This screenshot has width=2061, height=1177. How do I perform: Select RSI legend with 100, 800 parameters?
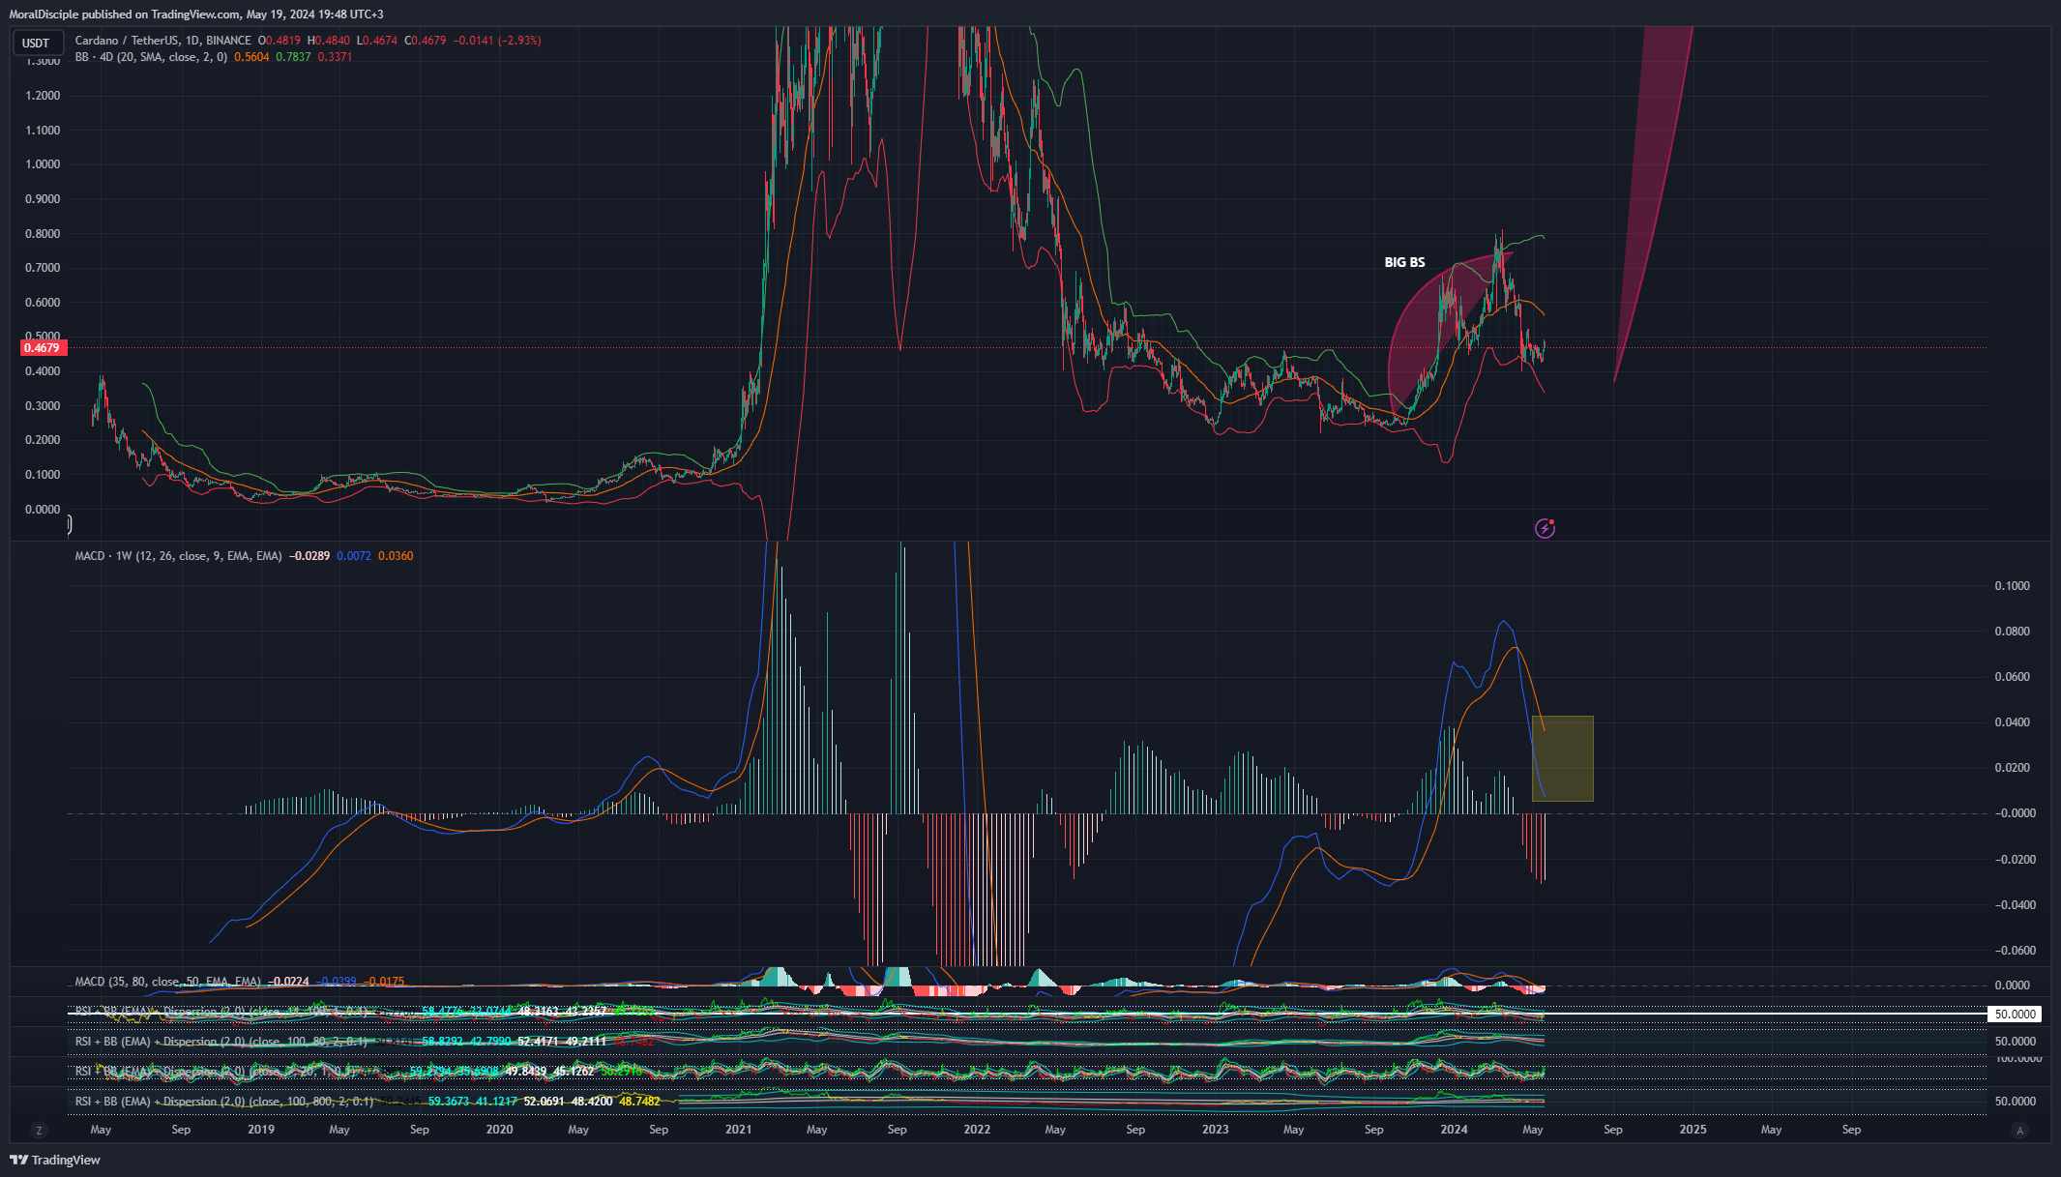(x=224, y=1102)
